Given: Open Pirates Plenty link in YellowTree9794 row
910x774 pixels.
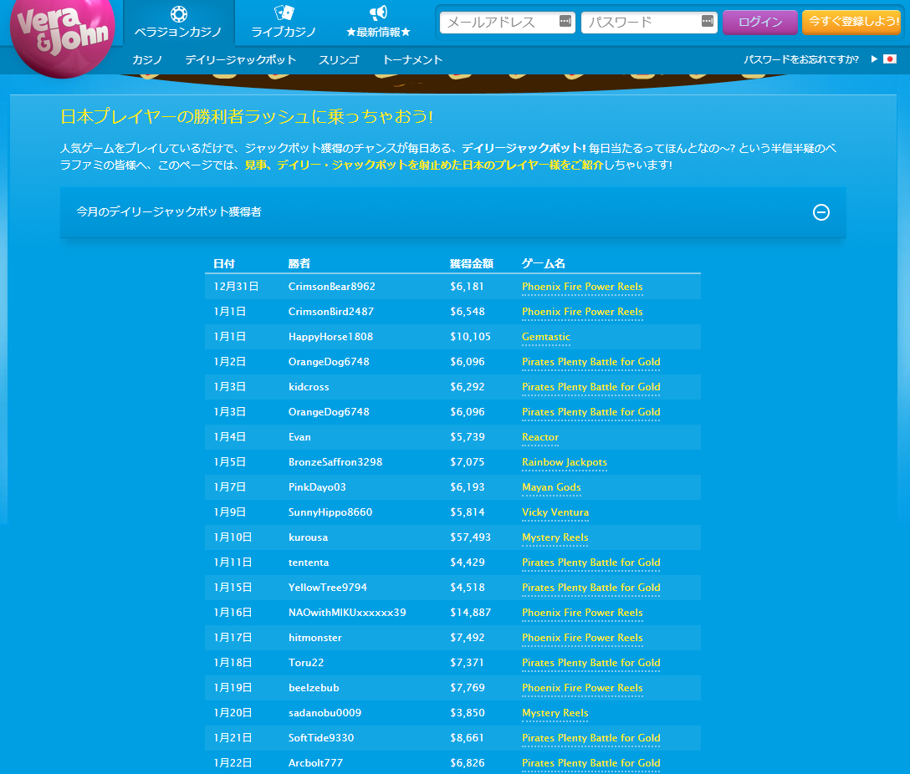Looking at the screenshot, I should [x=590, y=588].
